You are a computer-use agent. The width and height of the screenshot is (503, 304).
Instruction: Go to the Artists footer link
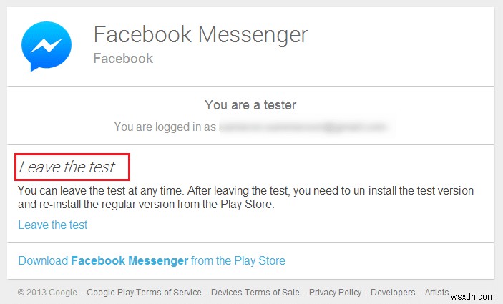click(436, 293)
